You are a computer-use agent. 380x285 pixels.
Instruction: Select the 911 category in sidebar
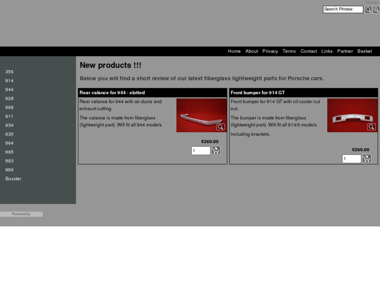(9, 117)
